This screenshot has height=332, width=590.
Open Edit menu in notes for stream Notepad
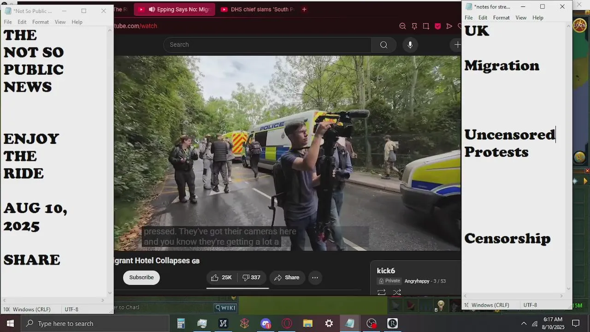click(x=483, y=18)
